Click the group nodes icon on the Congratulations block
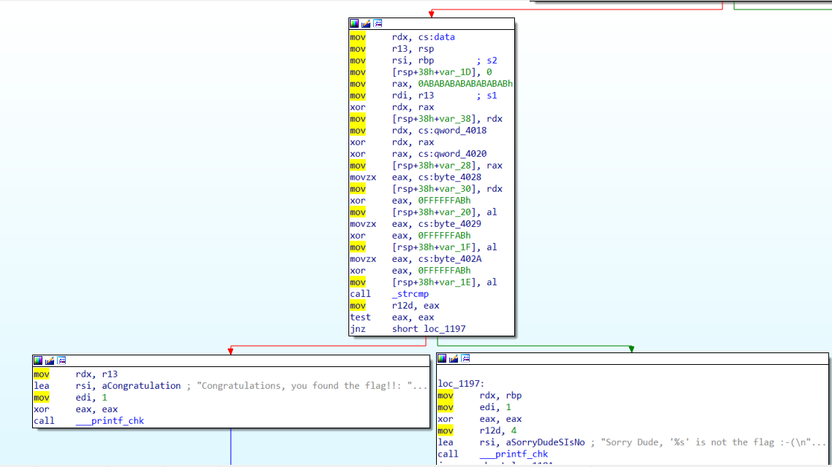The image size is (832, 467). click(61, 360)
